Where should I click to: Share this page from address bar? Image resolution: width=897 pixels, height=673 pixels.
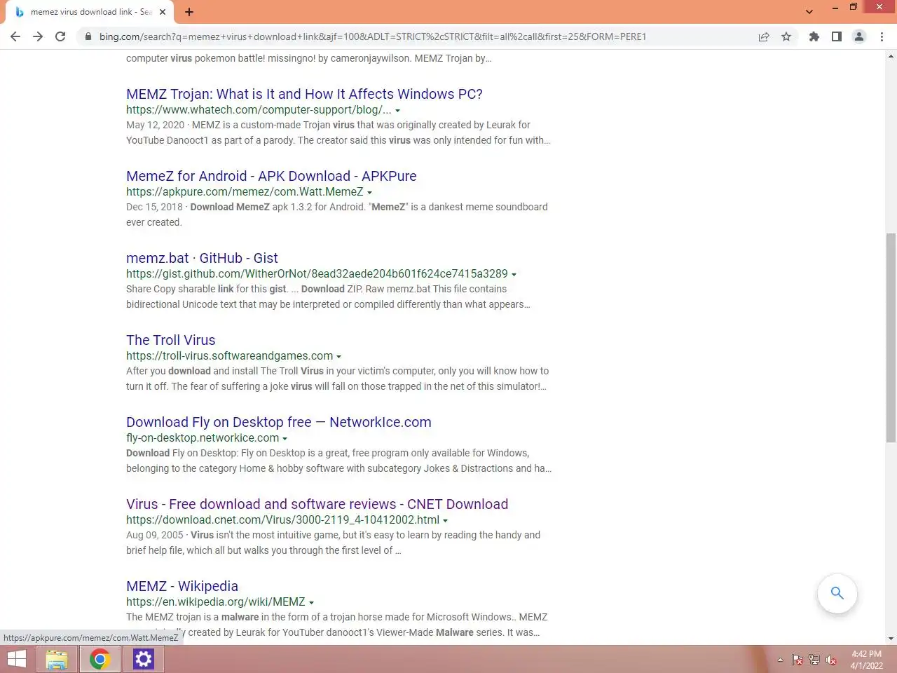(764, 36)
